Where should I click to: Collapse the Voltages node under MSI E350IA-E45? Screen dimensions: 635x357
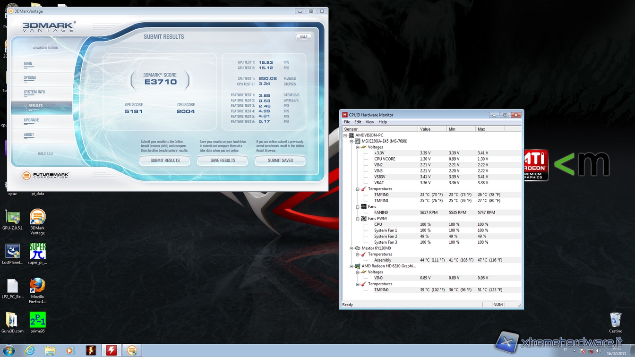click(x=358, y=147)
